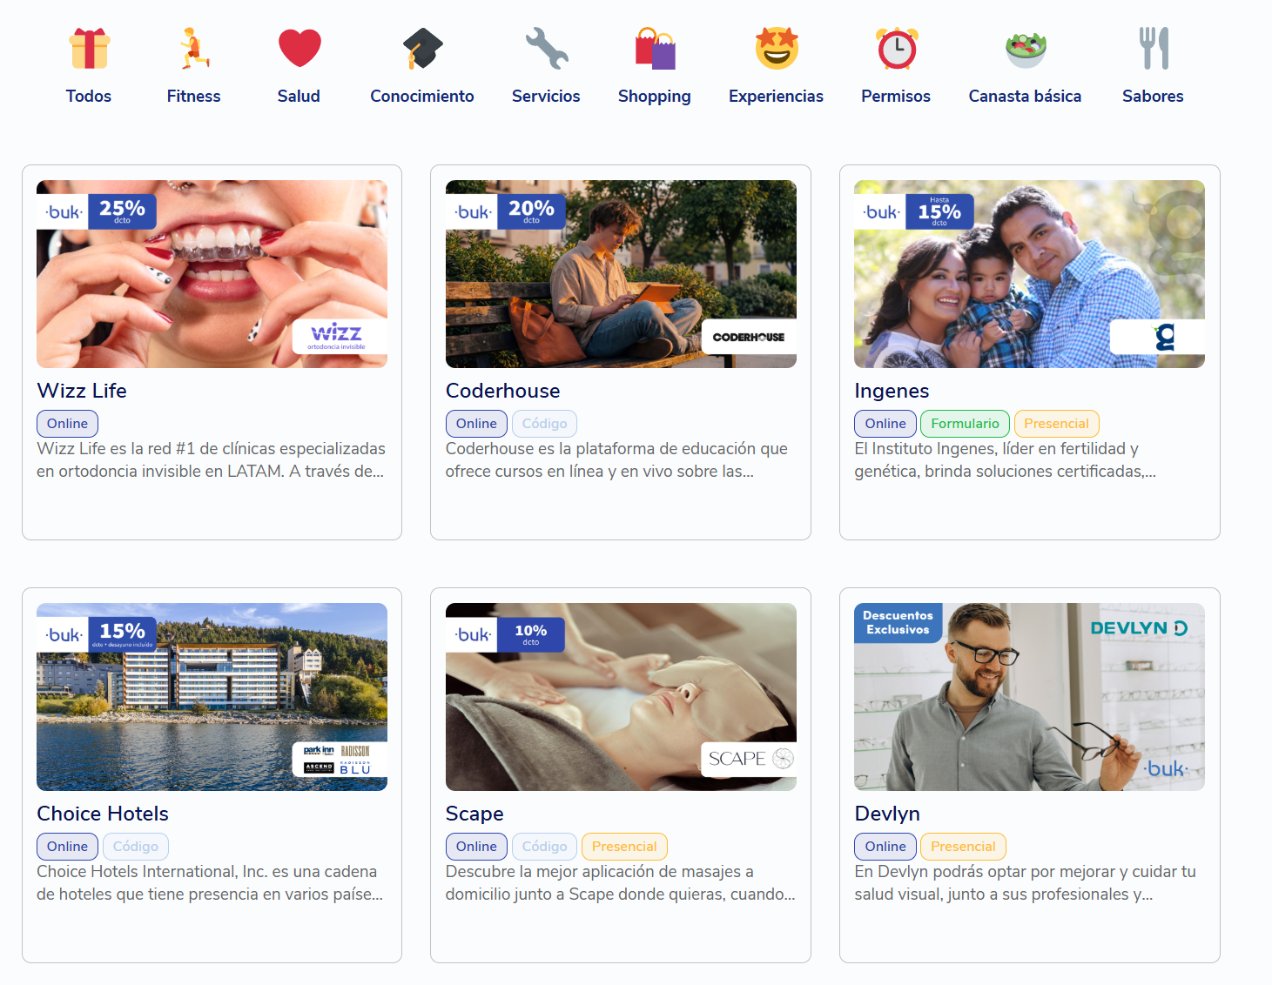The width and height of the screenshot is (1272, 985).
Task: Click the buk 10% discount badge on Scape
Action: [505, 634]
